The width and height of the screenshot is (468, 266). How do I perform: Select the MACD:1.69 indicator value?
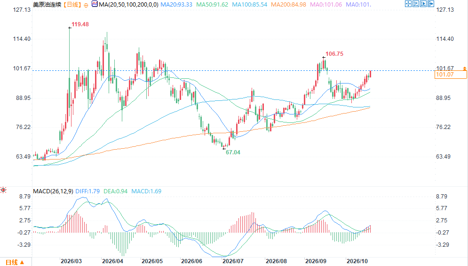(146, 191)
